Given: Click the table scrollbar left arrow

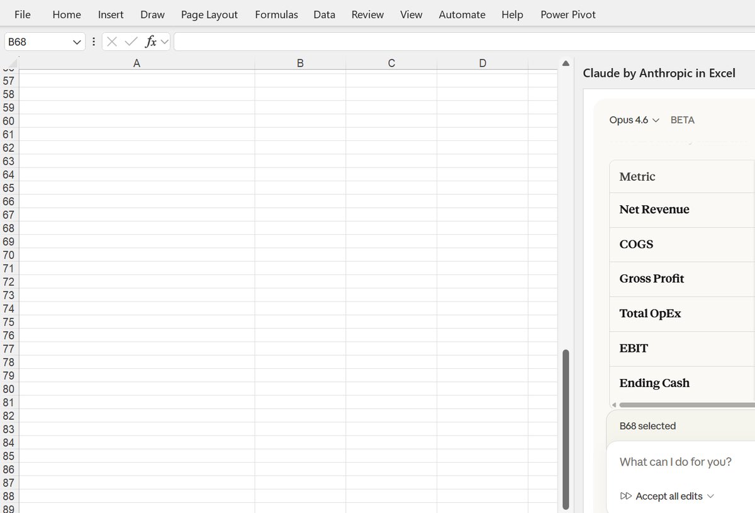Looking at the screenshot, I should [x=614, y=405].
